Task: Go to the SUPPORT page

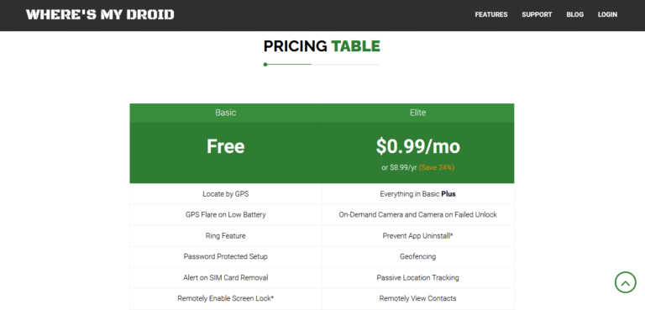Action: pos(537,14)
